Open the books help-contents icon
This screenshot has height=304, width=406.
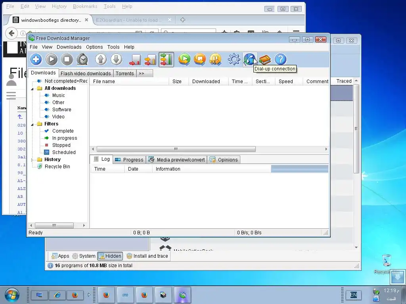tap(264, 59)
